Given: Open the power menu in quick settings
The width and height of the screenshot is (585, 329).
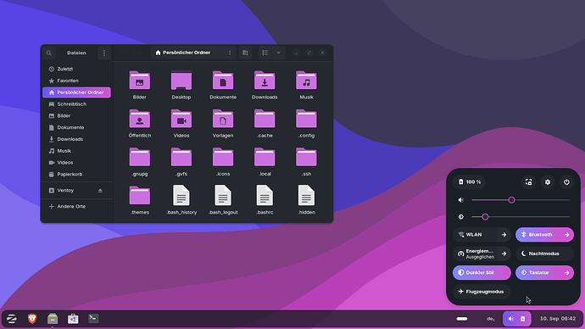Looking at the screenshot, I should pyautogui.click(x=566, y=182).
